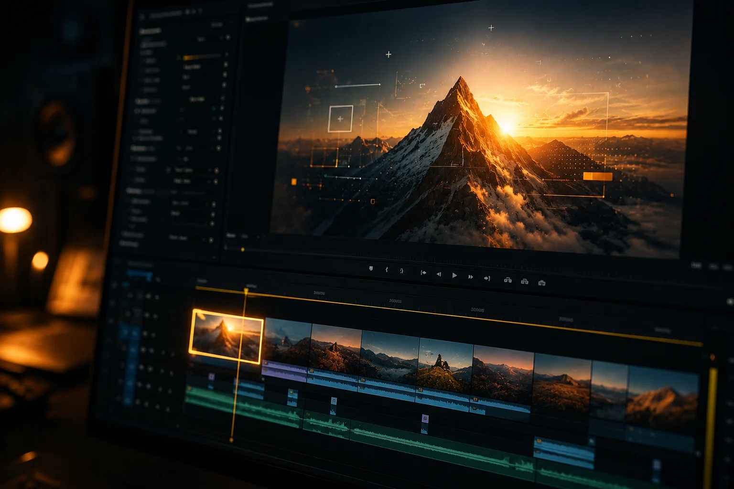Click the square tracking box with plus in preview

pyautogui.click(x=340, y=118)
